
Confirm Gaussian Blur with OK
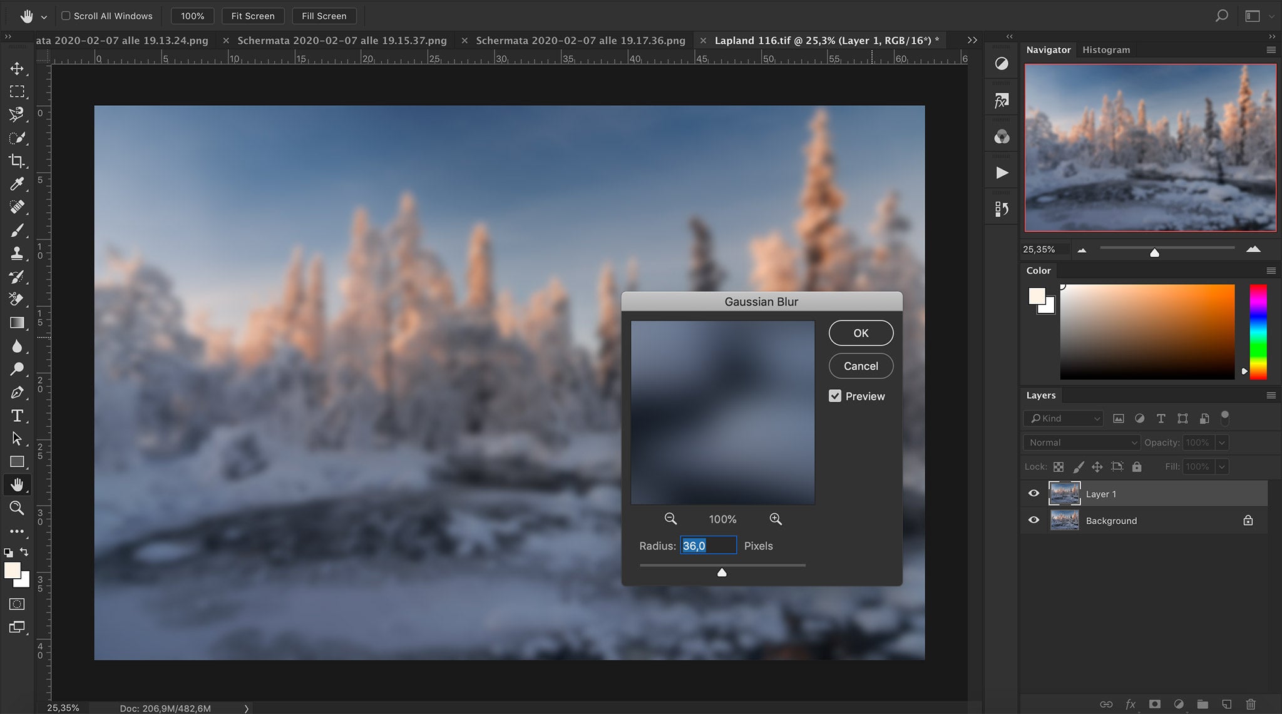coord(861,332)
